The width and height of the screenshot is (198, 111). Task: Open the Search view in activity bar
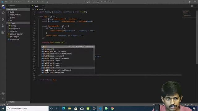coord(3,13)
